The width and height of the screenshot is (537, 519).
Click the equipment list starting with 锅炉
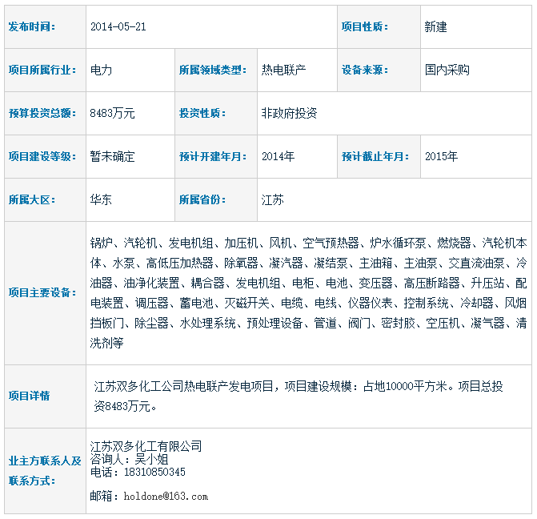pos(308,293)
